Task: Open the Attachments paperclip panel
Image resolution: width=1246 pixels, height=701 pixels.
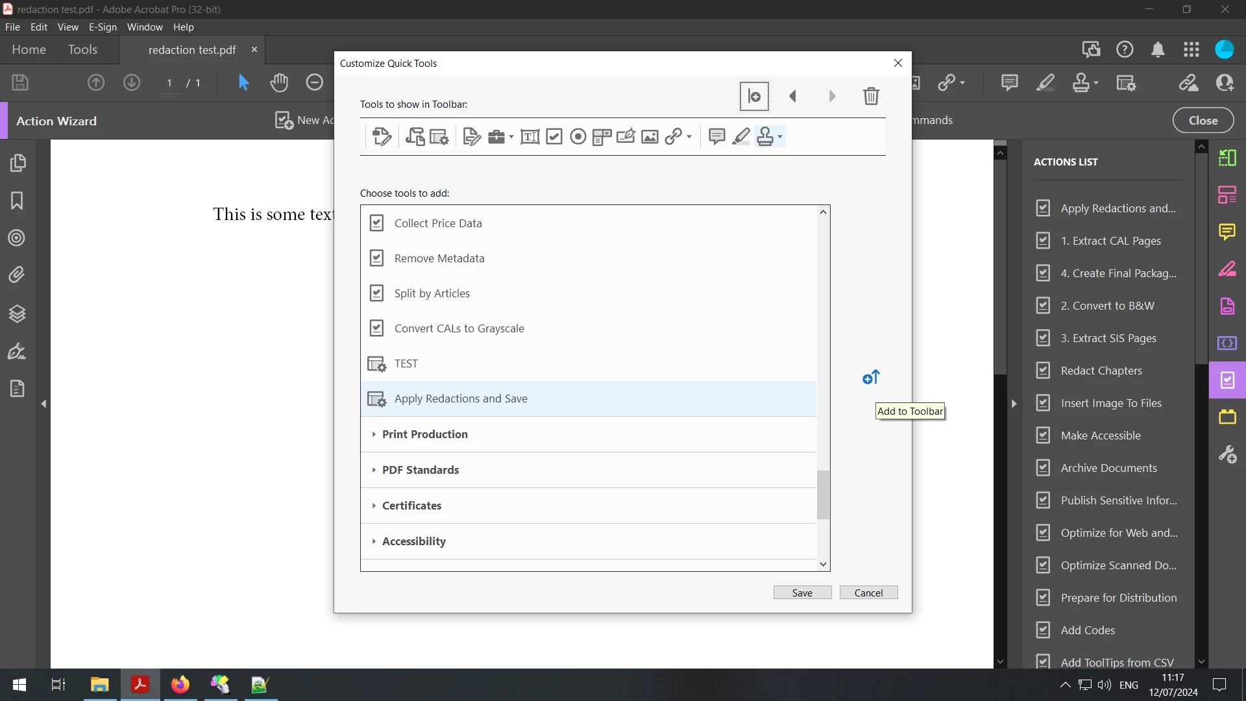Action: [17, 275]
